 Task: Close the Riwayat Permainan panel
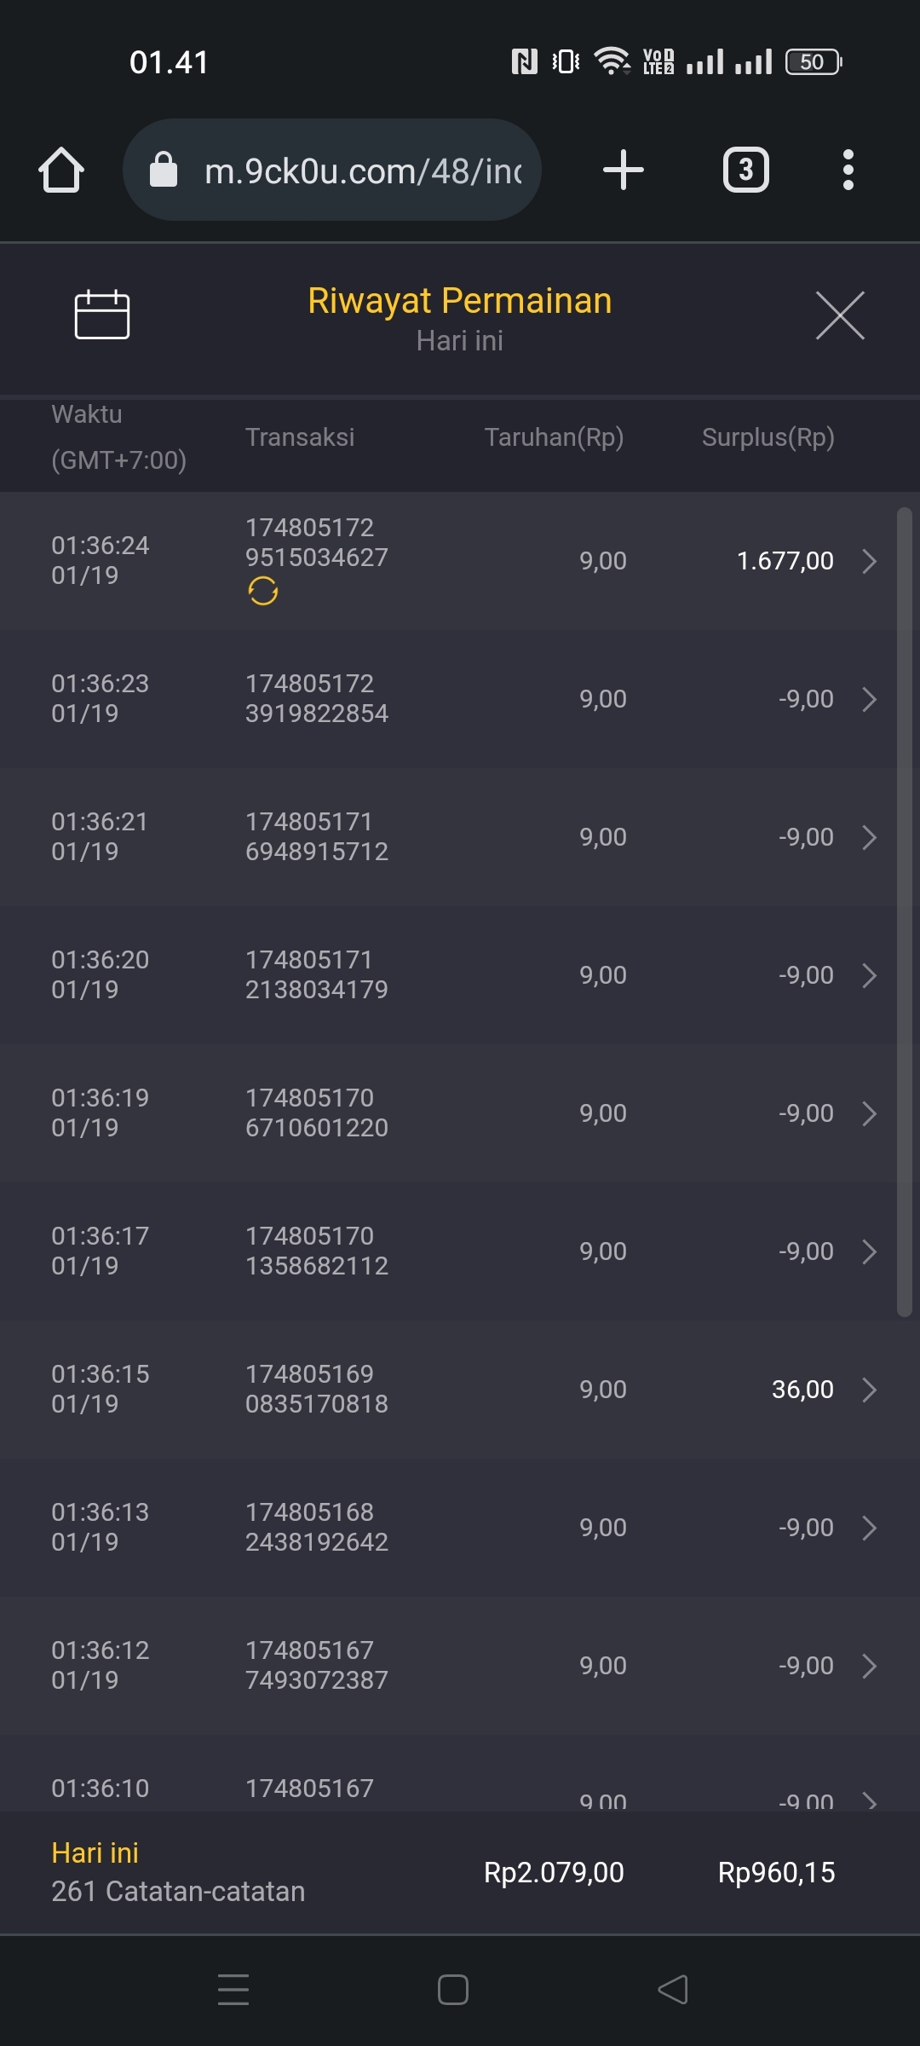(x=840, y=315)
